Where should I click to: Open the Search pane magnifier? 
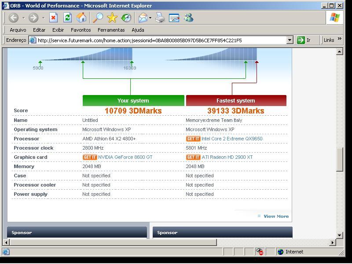point(98,18)
